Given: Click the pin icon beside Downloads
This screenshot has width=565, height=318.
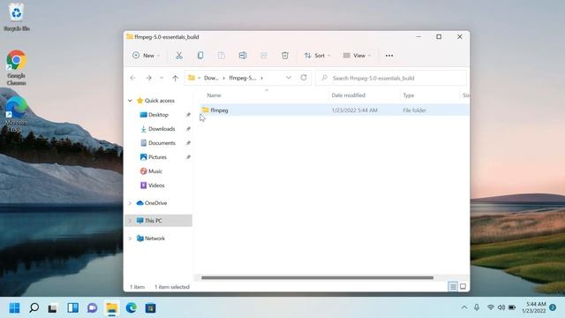Looking at the screenshot, I should tap(188, 129).
